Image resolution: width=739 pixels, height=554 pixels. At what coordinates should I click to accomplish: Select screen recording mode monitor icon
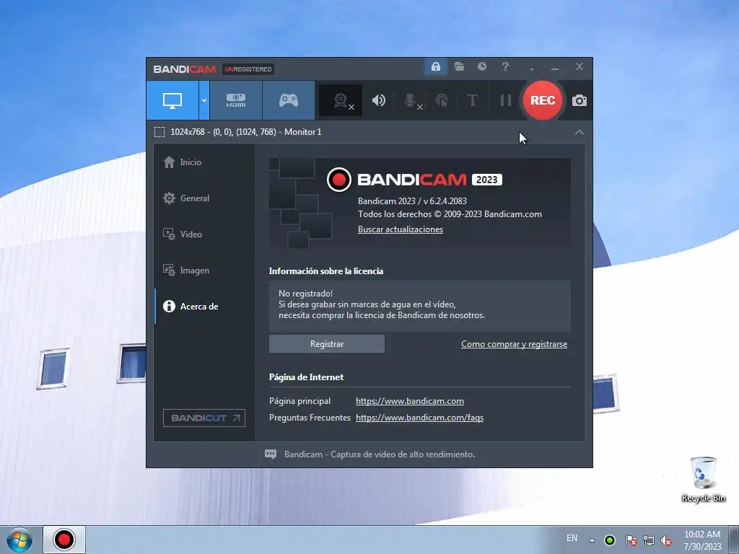pyautogui.click(x=172, y=100)
